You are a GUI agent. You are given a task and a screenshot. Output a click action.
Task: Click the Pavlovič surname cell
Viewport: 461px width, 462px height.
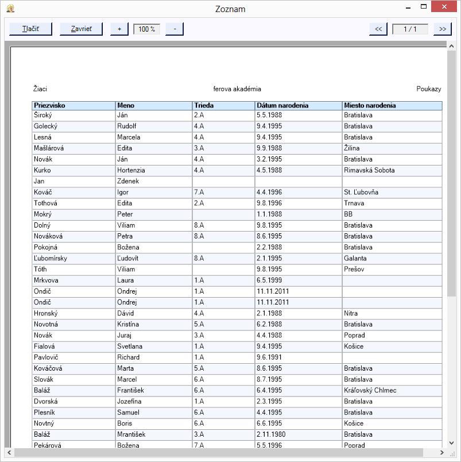click(73, 357)
